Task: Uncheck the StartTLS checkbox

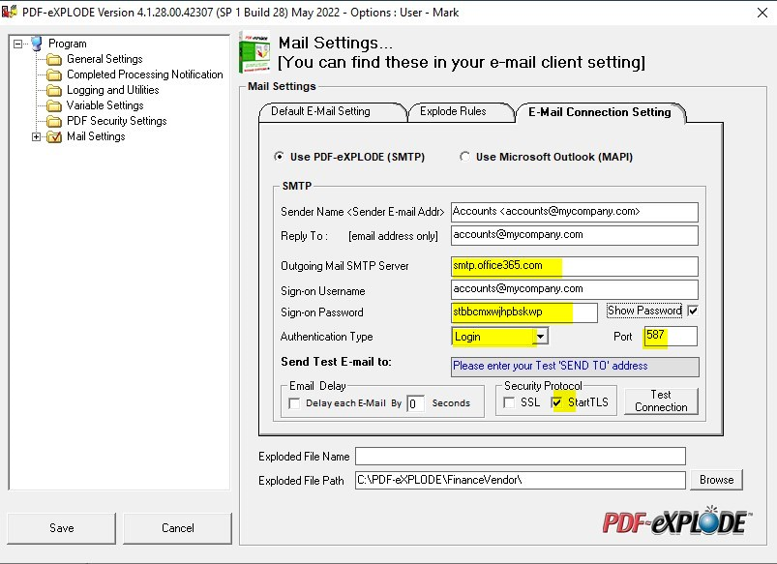Action: 556,402
